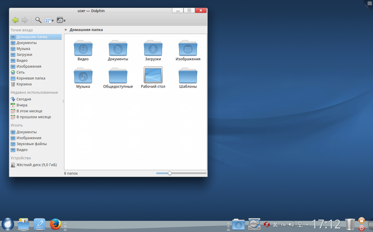Viewport: 373px width, 232px height.
Task: Open the Загрузки folder icon
Action: [152, 49]
